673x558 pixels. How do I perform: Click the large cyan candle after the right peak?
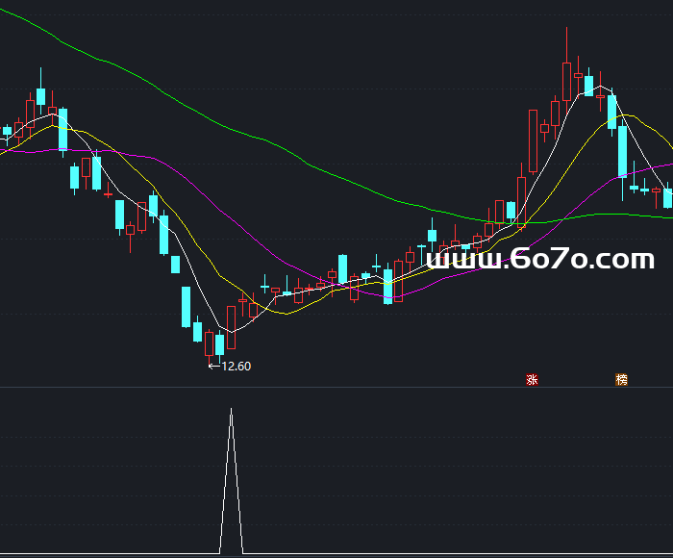click(x=622, y=151)
